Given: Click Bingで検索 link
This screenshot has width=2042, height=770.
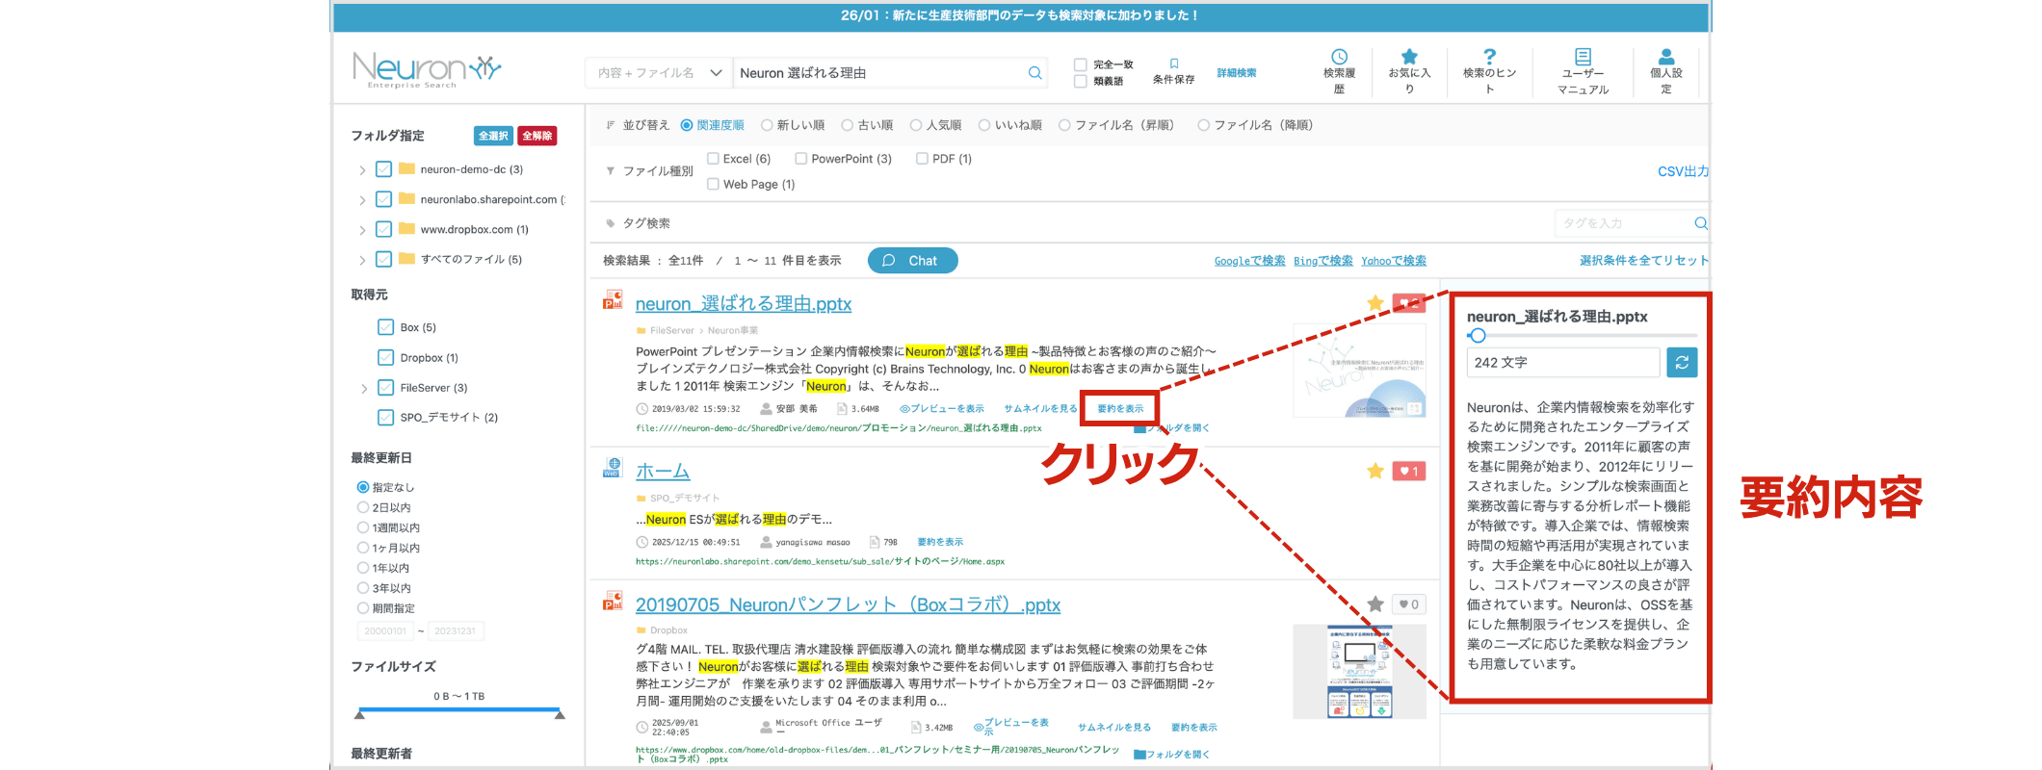Looking at the screenshot, I should click(x=1322, y=261).
